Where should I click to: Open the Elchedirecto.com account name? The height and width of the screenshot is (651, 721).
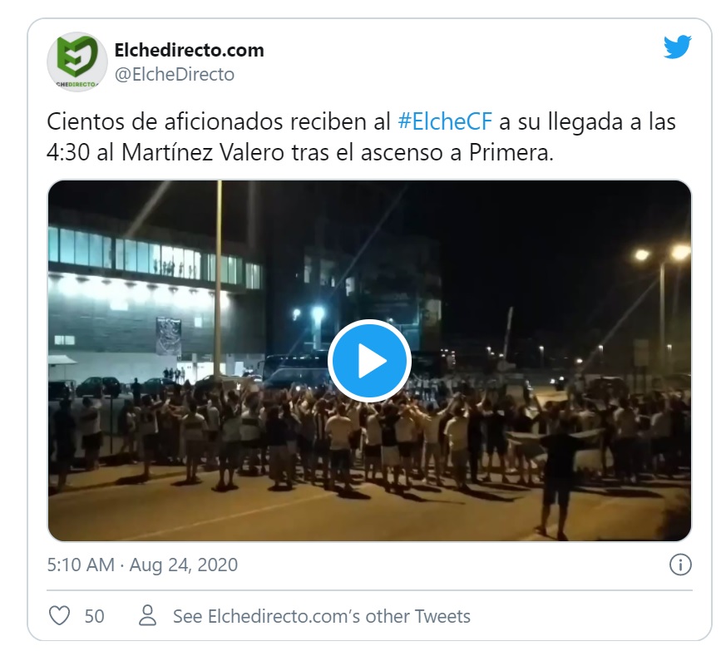[189, 50]
